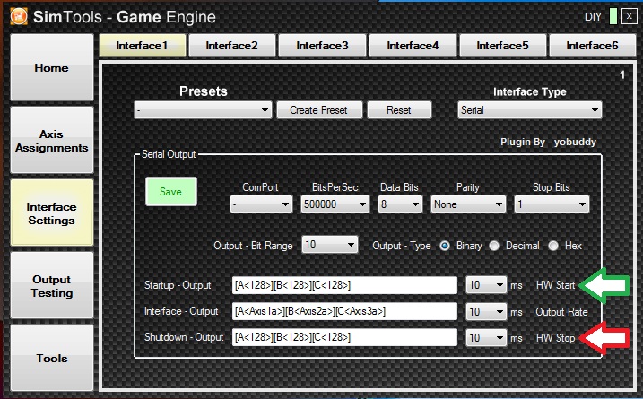The image size is (643, 399).
Task: Click the Startup - Output text field
Action: (x=344, y=285)
